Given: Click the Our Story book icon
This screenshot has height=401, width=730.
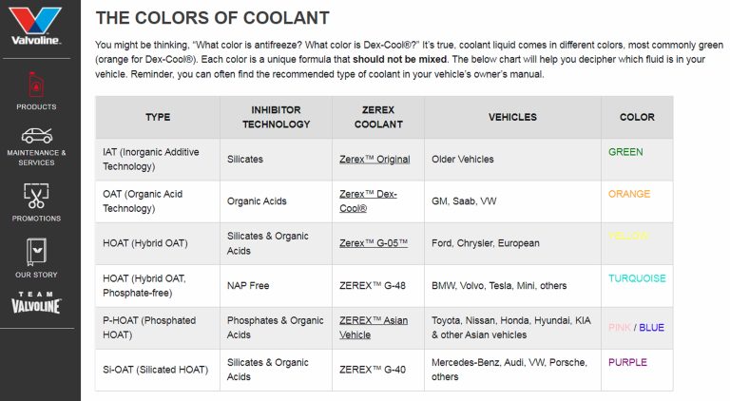Looking at the screenshot, I should (x=36, y=252).
